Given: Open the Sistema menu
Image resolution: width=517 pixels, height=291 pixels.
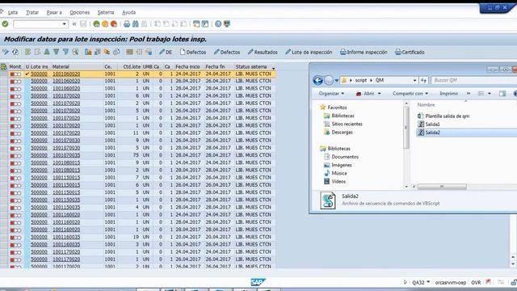Looking at the screenshot, I should [106, 12].
